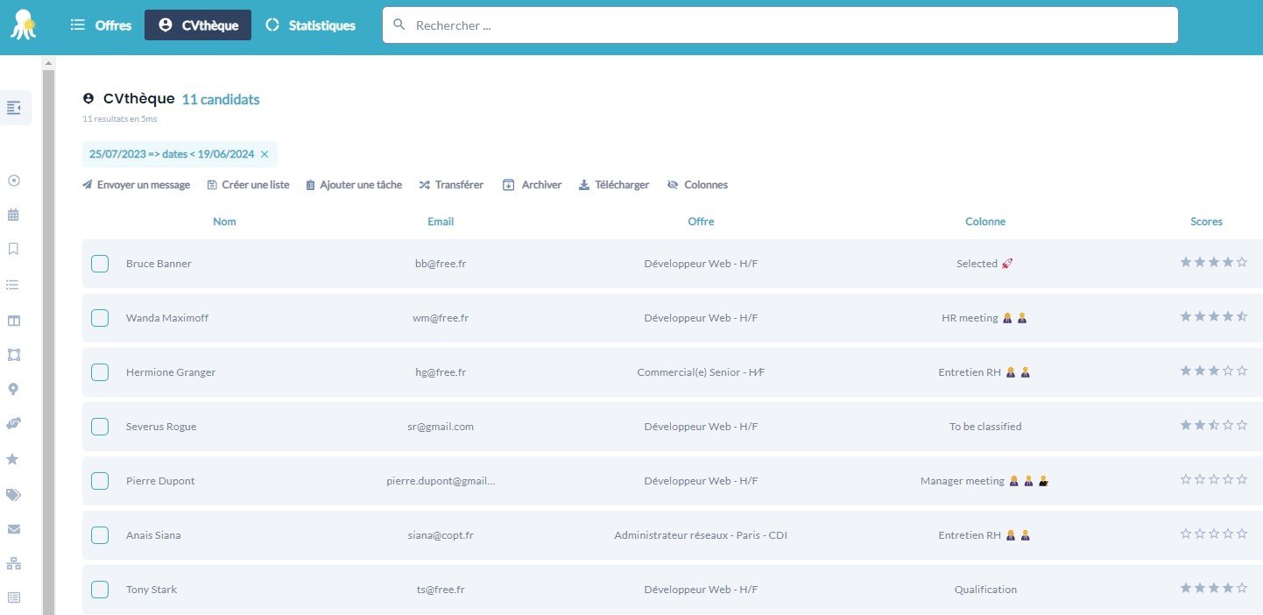Open candidate name Anais Siana

click(x=153, y=535)
